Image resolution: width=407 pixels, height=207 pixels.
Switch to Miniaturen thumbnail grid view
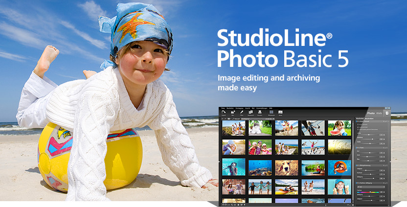271,112
